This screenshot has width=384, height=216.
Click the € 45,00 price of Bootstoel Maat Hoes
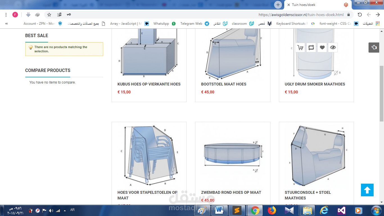(x=208, y=92)
